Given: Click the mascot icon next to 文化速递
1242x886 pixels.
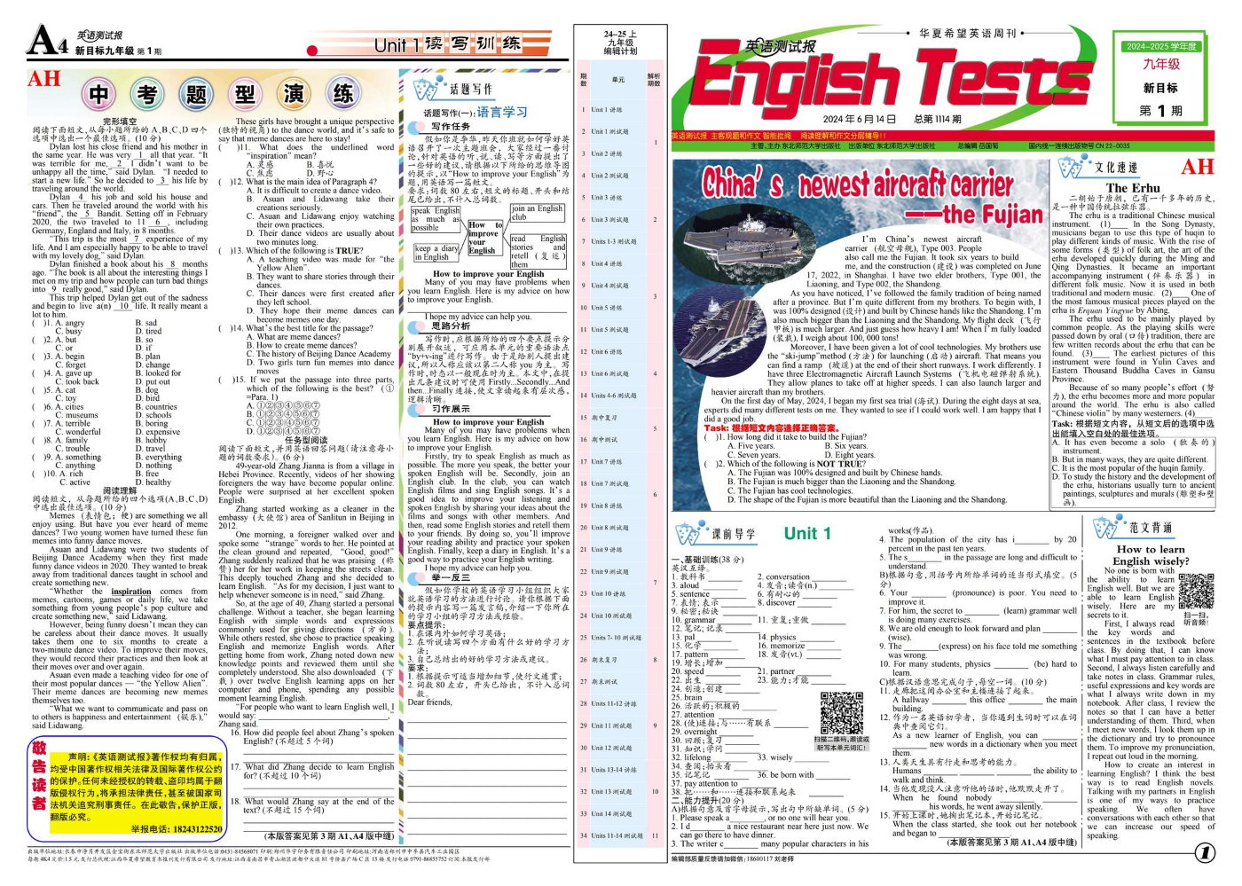Looking at the screenshot, I should [1072, 167].
